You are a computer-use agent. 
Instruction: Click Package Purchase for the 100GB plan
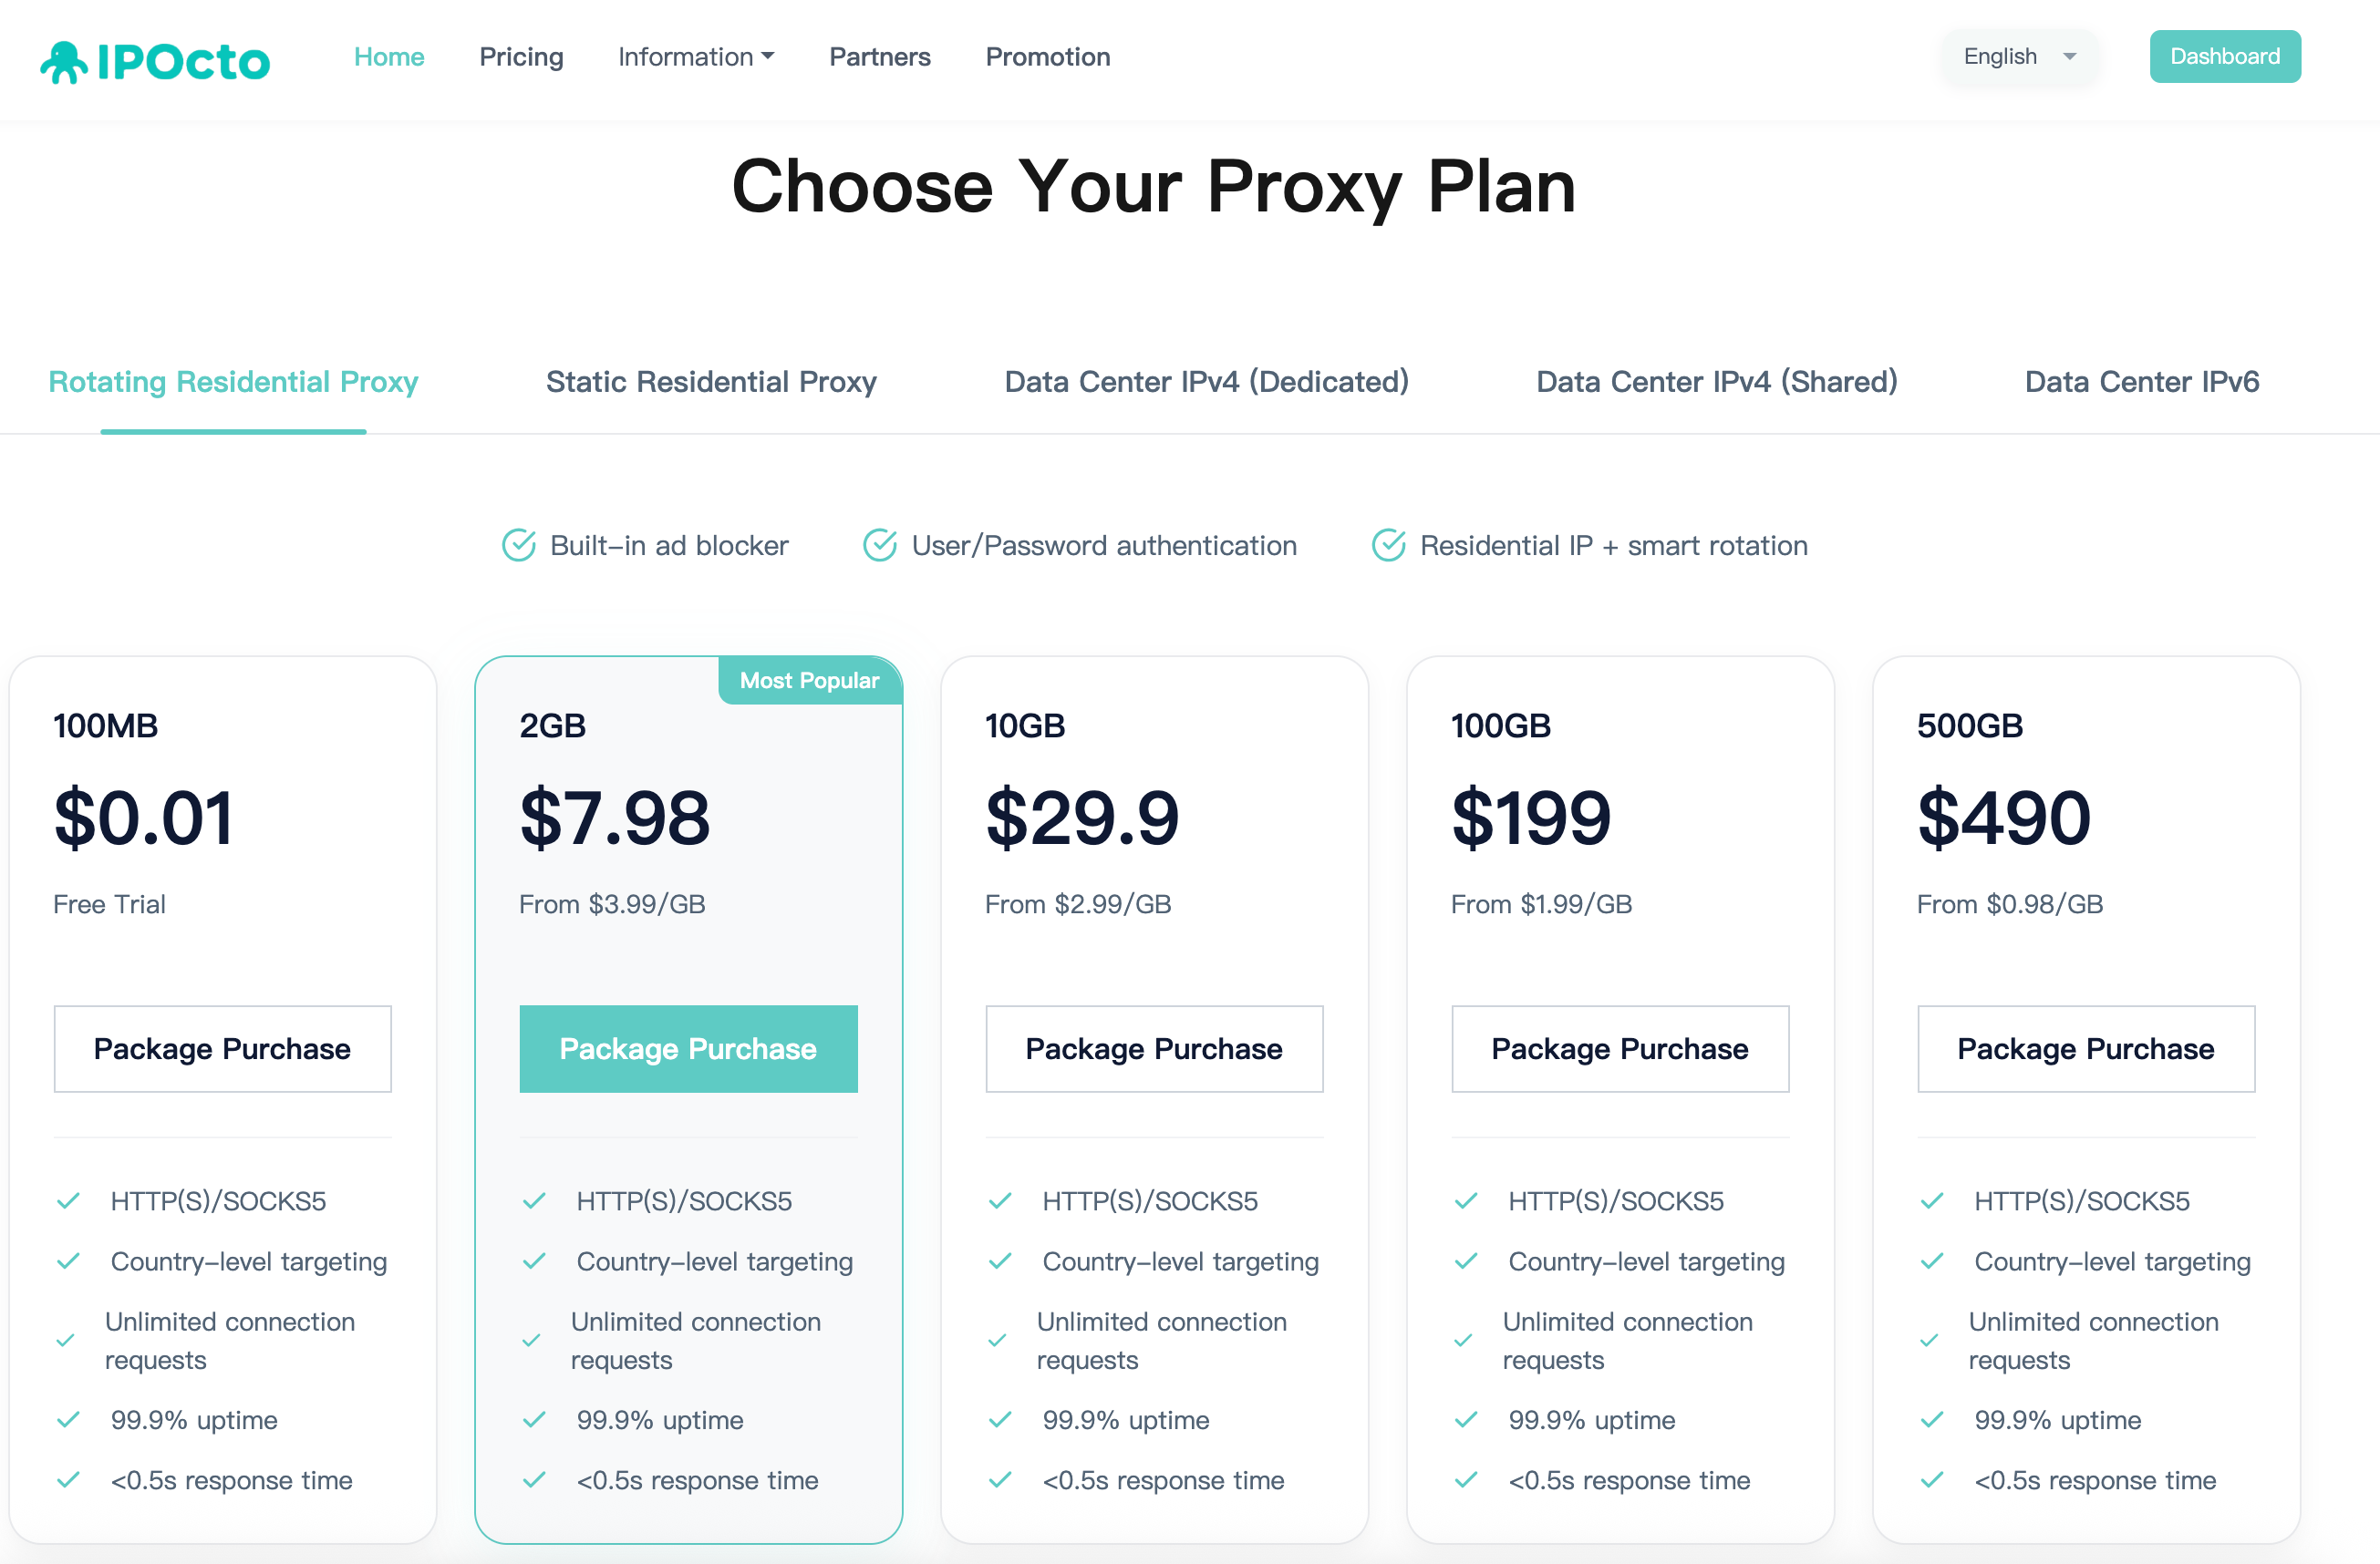coord(1619,1048)
